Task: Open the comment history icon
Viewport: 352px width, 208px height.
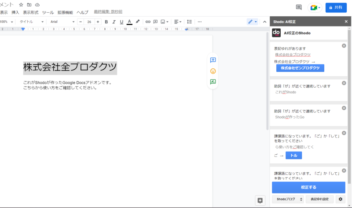Action: [x=299, y=7]
